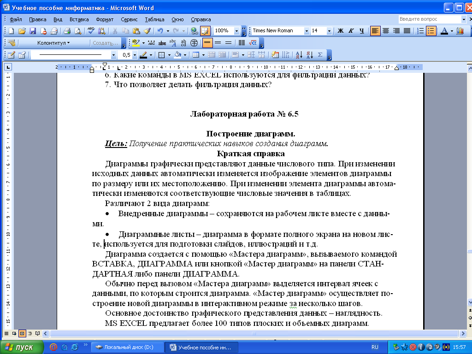472x354 pixels.
Task: Click the chart books icon on the formatting toolbar
Action: click(x=460, y=31)
